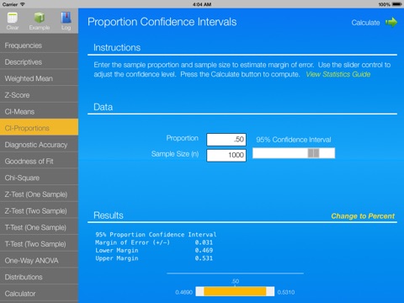Select the Z-Score item
The height and width of the screenshot is (303, 404).
tap(39, 95)
